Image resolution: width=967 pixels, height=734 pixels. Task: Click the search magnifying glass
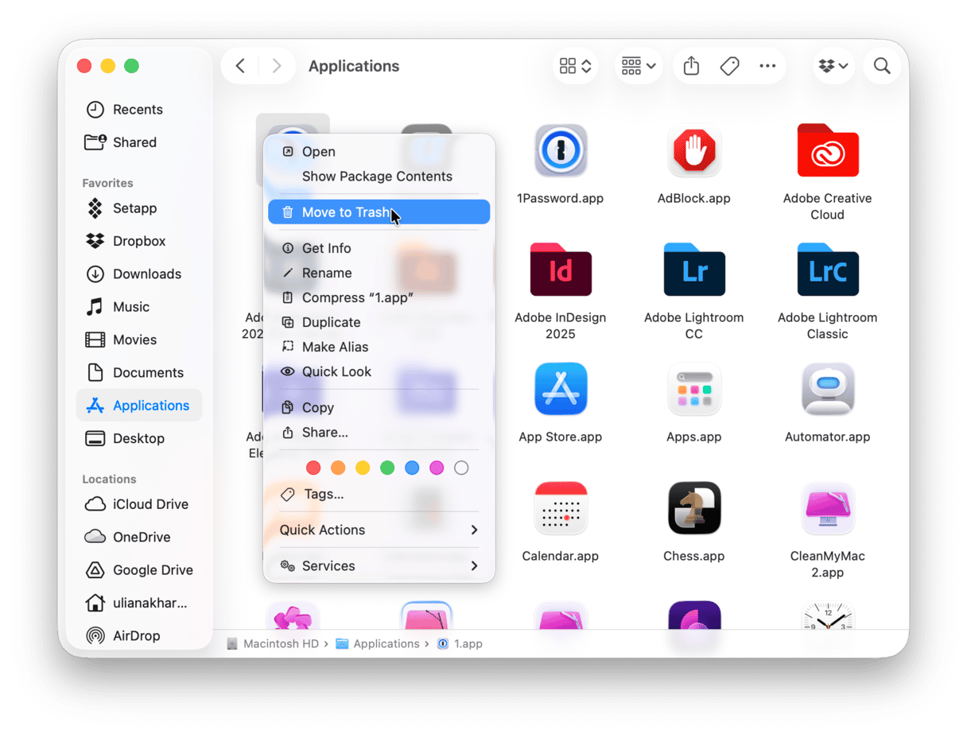point(882,66)
